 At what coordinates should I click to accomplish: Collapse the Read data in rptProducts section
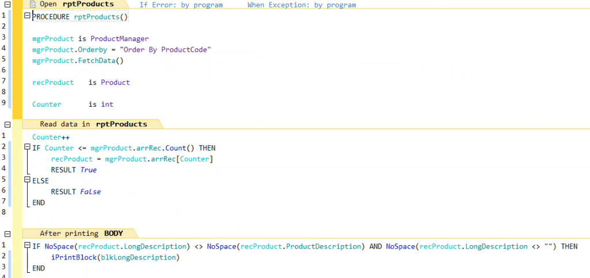point(7,124)
